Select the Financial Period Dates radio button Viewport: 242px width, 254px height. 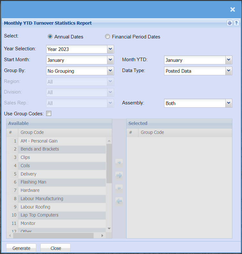point(107,37)
